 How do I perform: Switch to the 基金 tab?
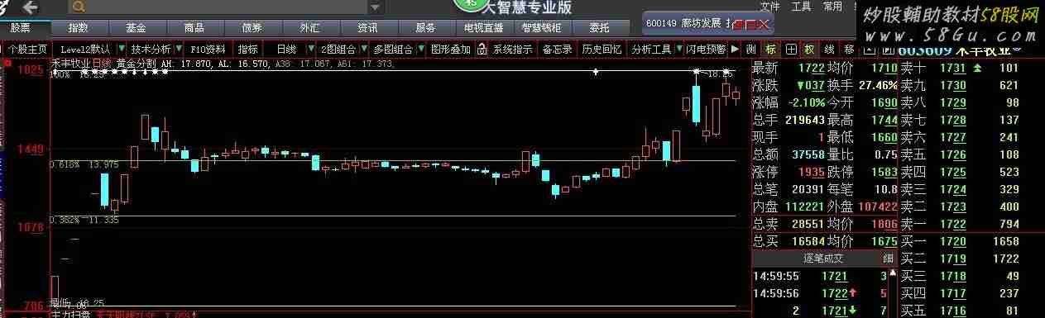[137, 27]
